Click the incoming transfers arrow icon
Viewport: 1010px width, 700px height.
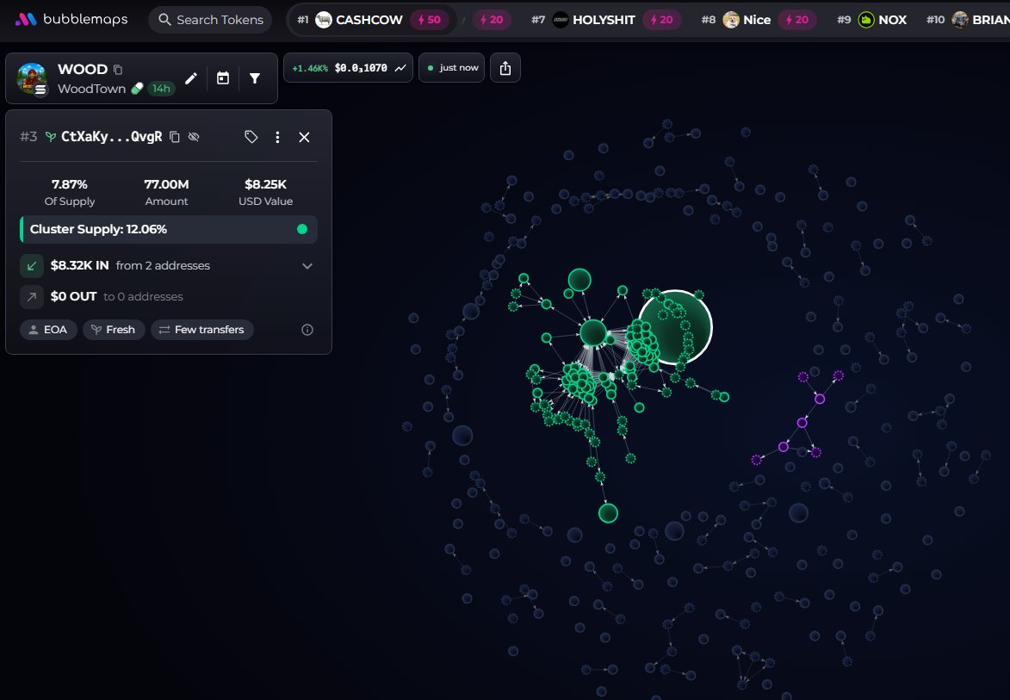coord(32,265)
